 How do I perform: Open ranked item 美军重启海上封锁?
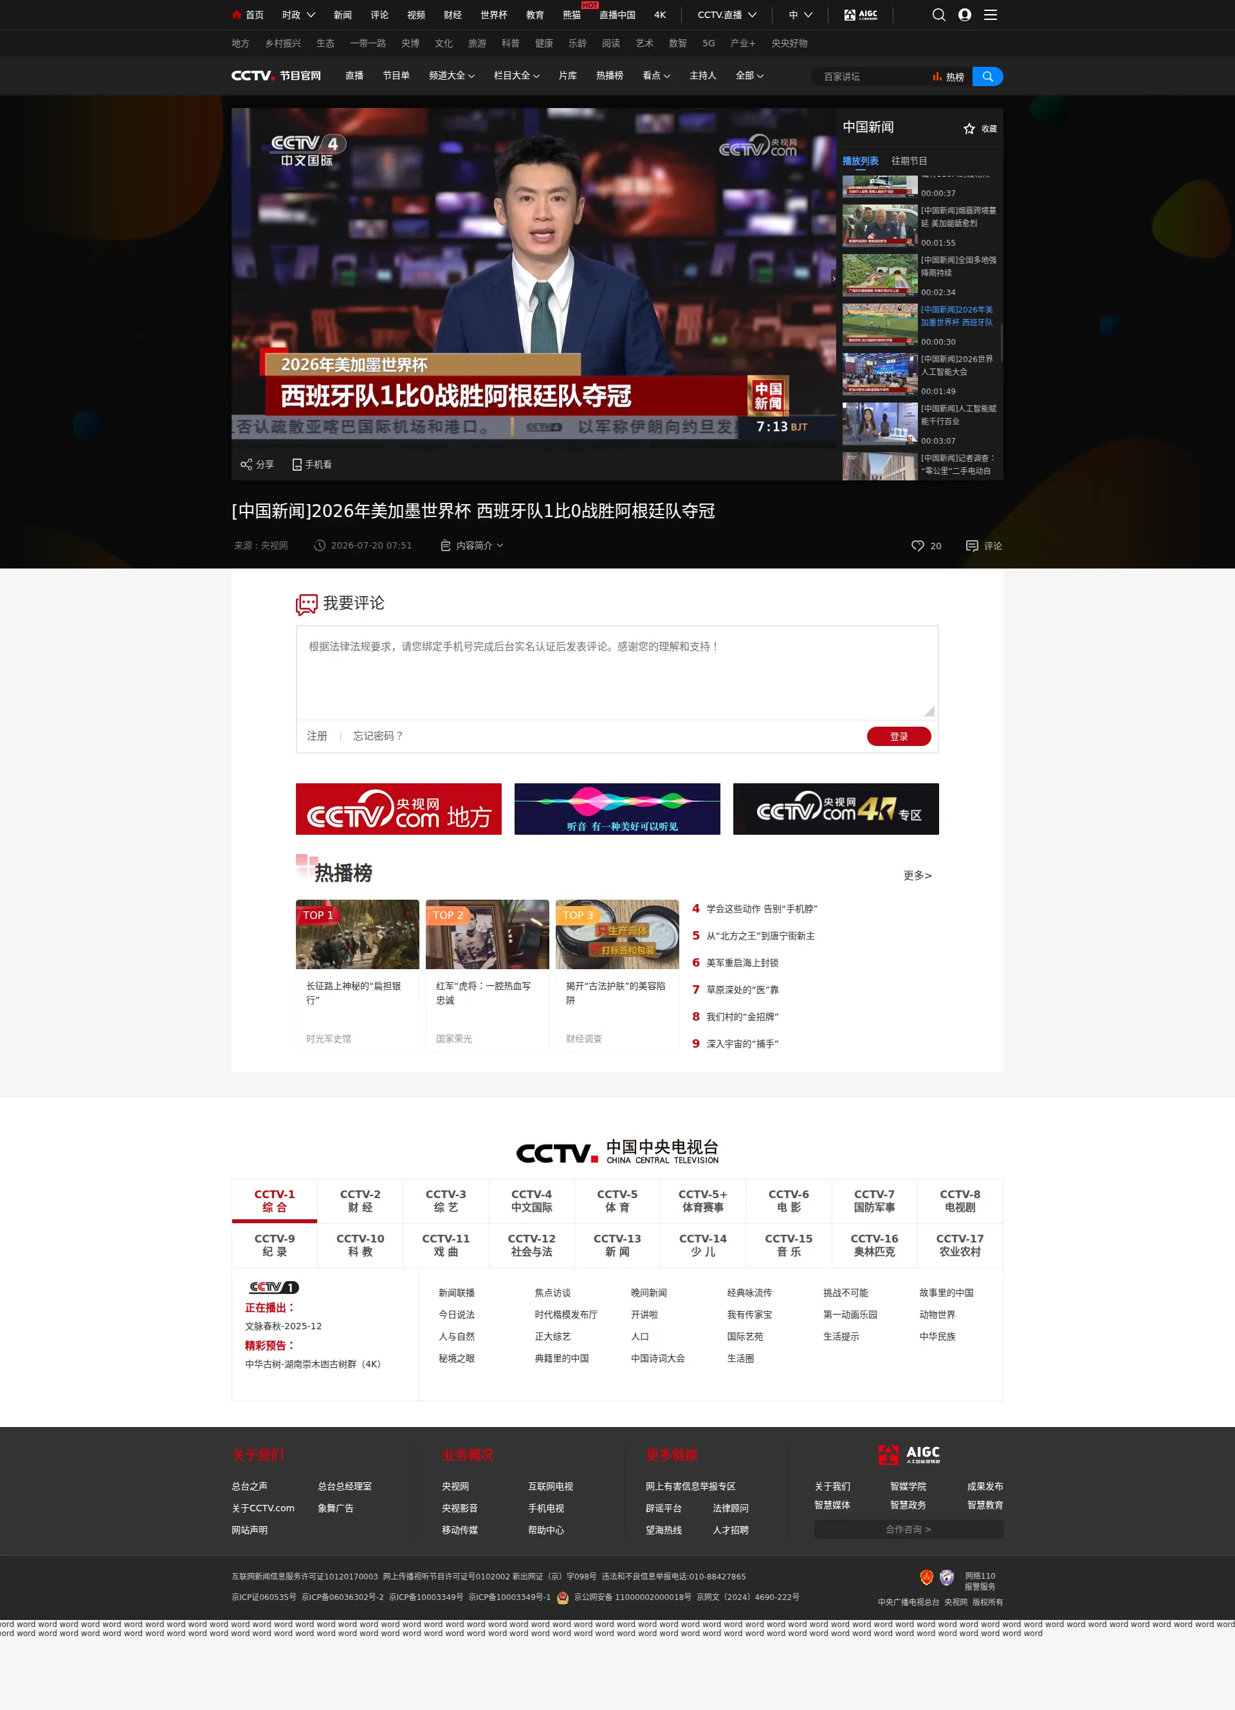(742, 963)
